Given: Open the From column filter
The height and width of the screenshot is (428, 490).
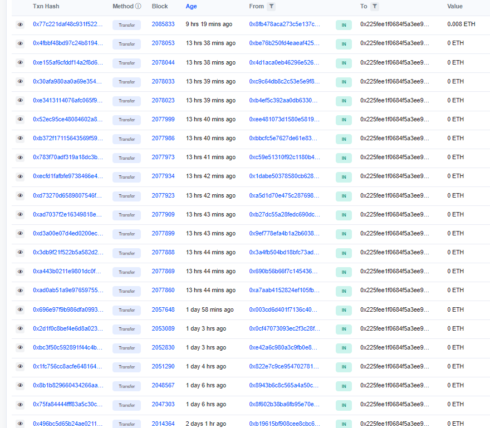Looking at the screenshot, I should click(x=271, y=6).
